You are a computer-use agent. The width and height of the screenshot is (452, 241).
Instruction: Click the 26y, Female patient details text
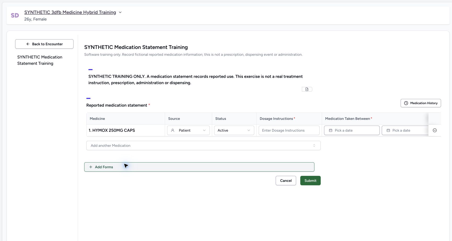[35, 19]
